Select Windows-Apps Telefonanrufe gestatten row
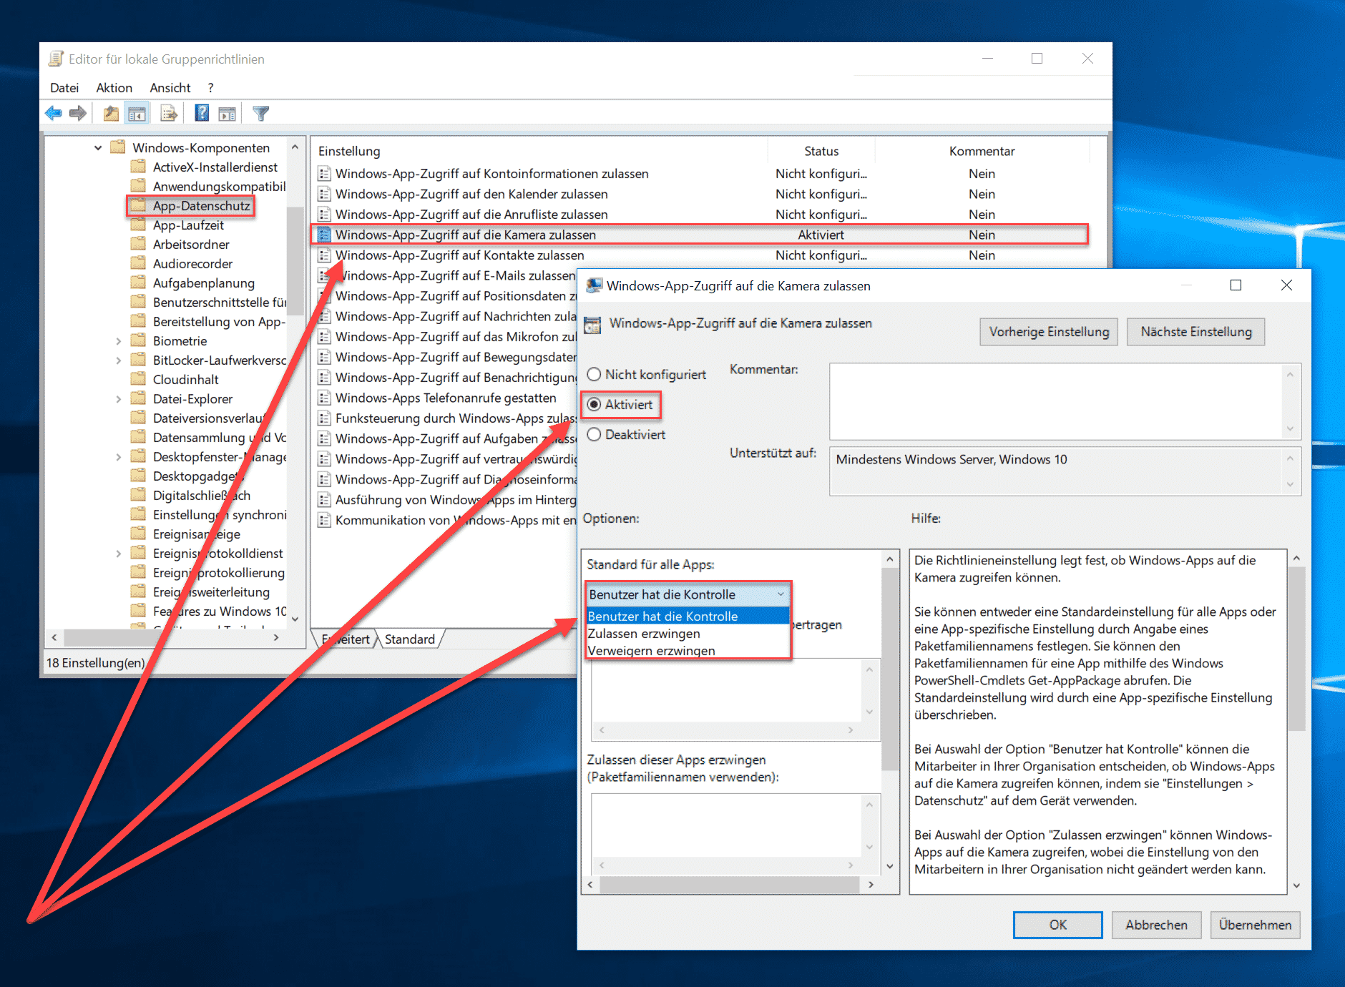 (446, 398)
